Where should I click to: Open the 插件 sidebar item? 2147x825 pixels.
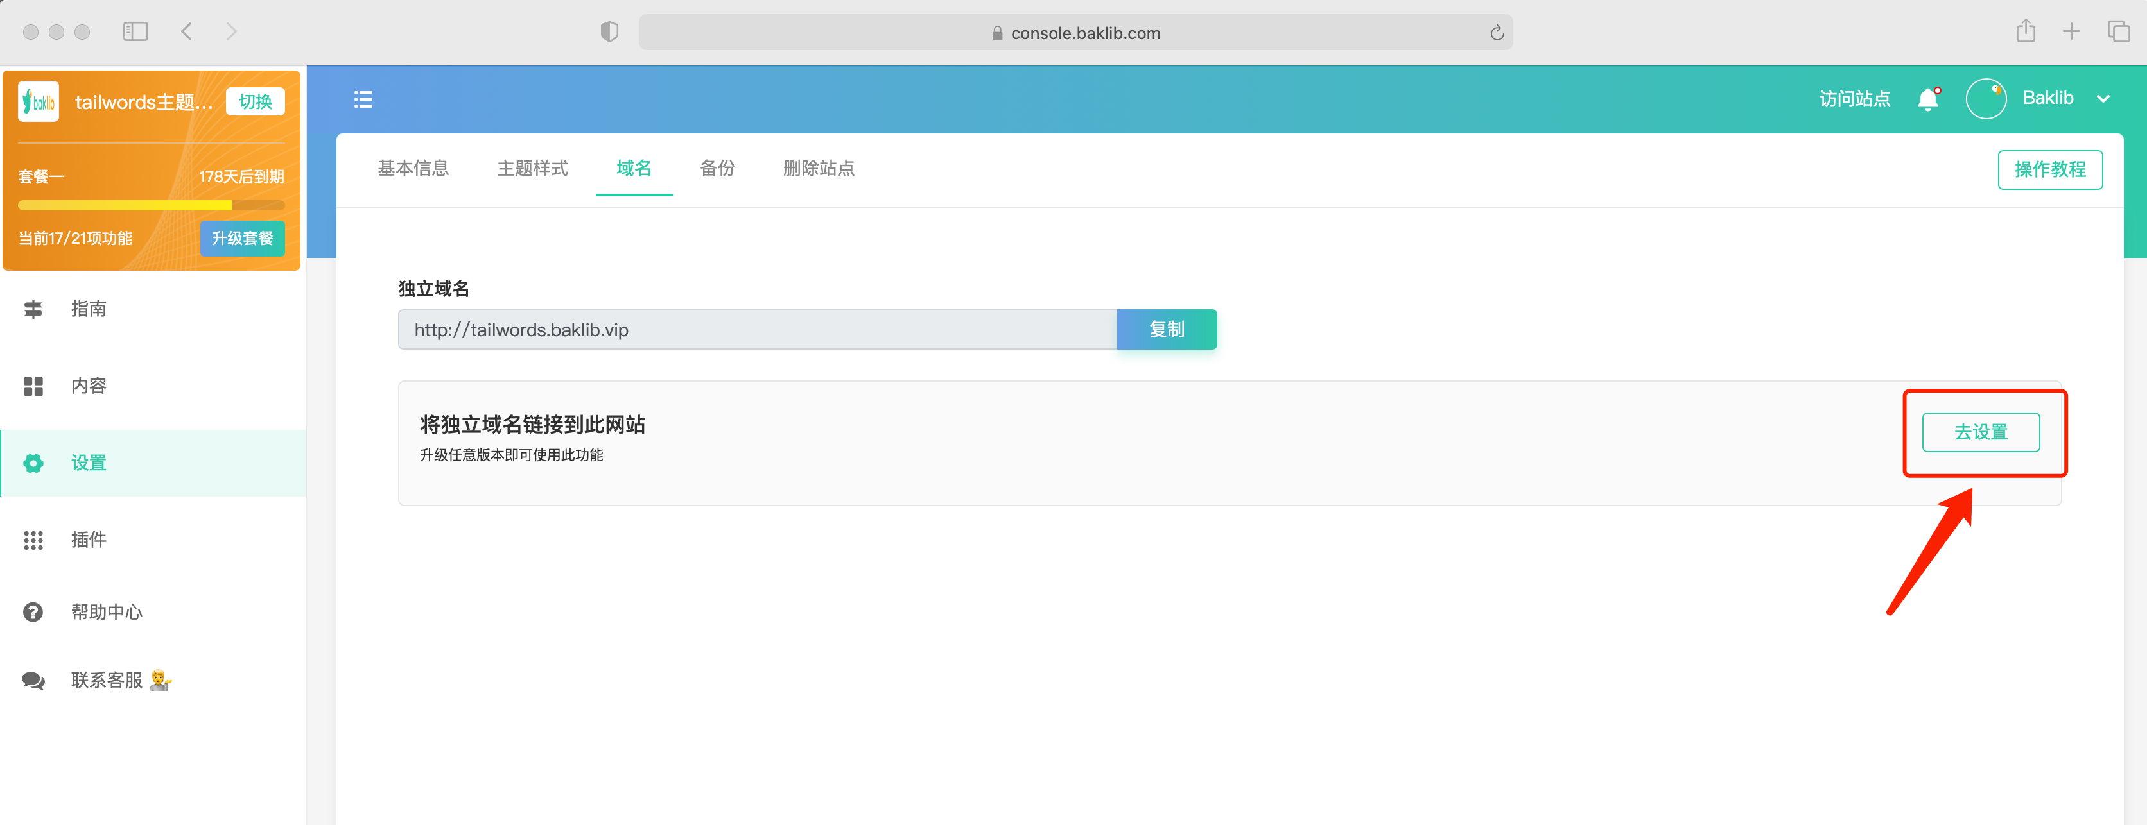pos(153,540)
